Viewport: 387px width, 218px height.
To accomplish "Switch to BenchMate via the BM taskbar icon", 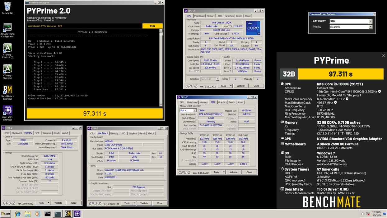I will (68, 214).
